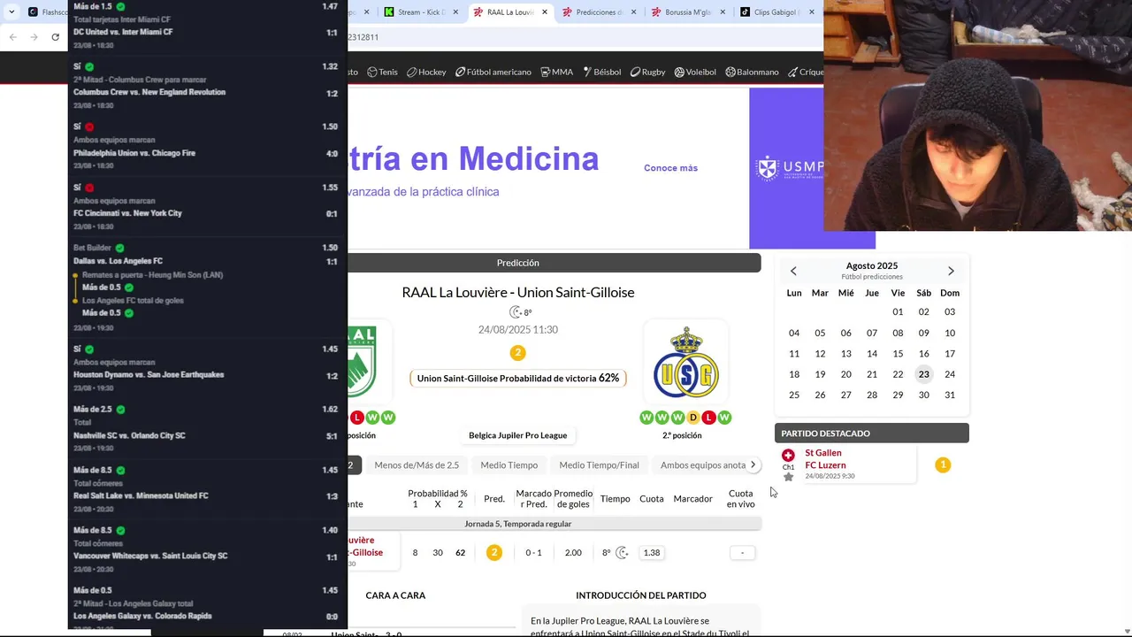
Task: Select August 23 in the calendar
Action: (923, 374)
